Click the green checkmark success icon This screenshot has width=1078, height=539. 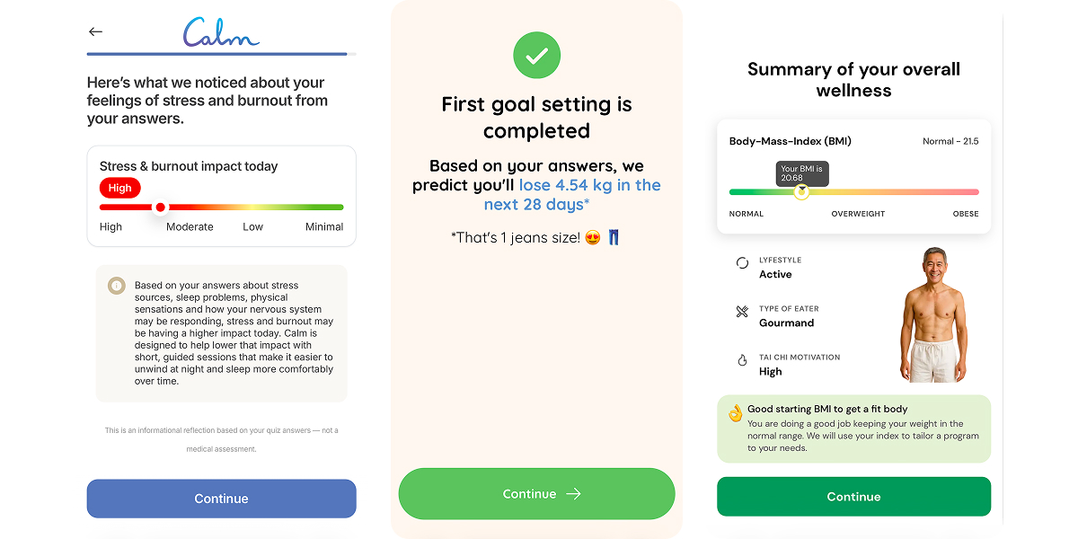536,55
